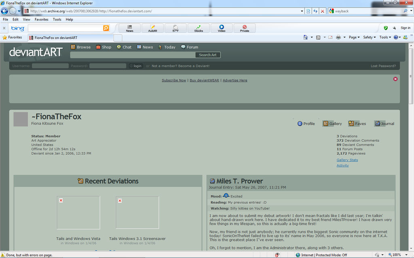Screen dimensions: 414x258
Task: Click the orange Bing search button
Action: 106,28
